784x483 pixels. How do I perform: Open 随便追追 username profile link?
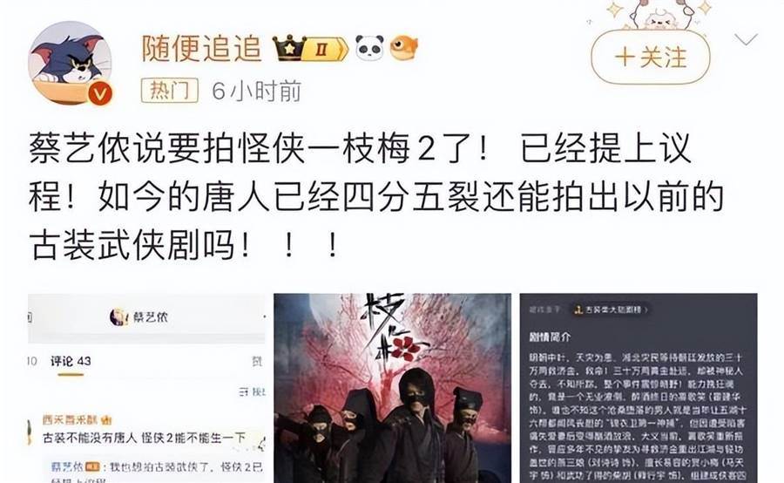pyautogui.click(x=201, y=49)
